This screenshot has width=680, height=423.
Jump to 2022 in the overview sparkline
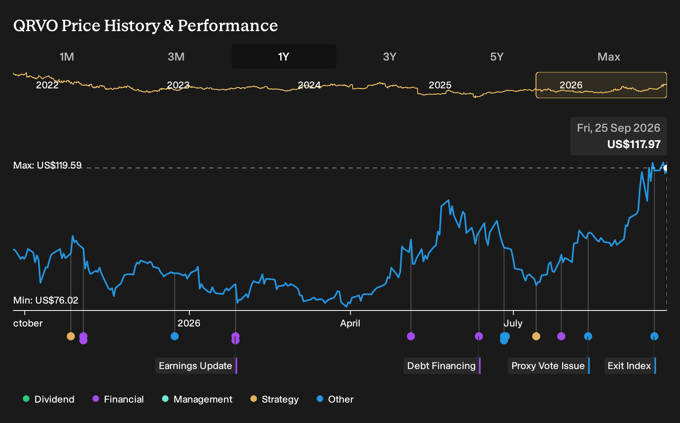click(x=47, y=85)
